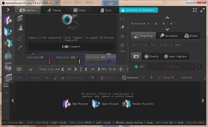Set Flip-Flop mode to Off
This screenshot has width=208, height=127.
(135, 45)
